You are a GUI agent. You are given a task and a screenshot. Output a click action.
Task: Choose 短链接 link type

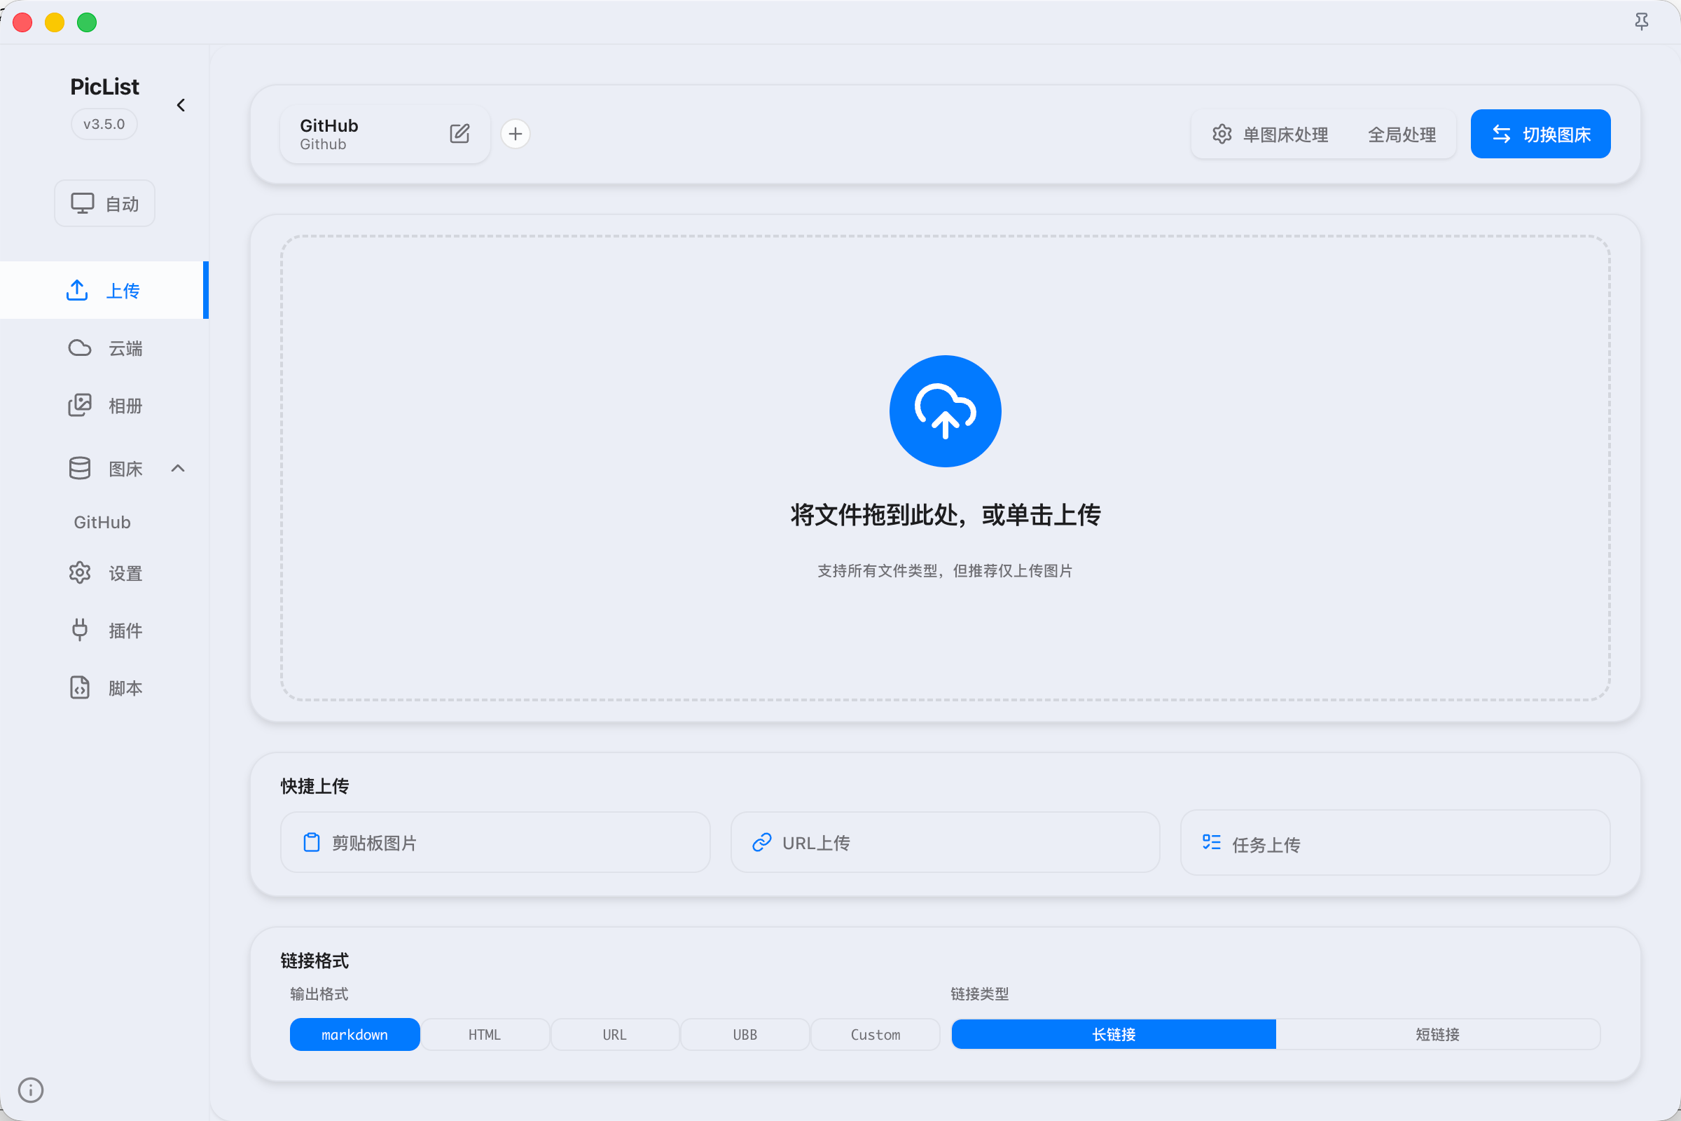1438,1035
